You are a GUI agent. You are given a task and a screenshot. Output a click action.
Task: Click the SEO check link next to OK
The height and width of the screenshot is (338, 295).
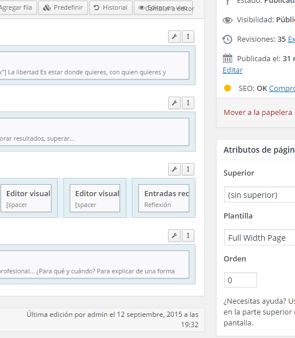[x=282, y=89]
